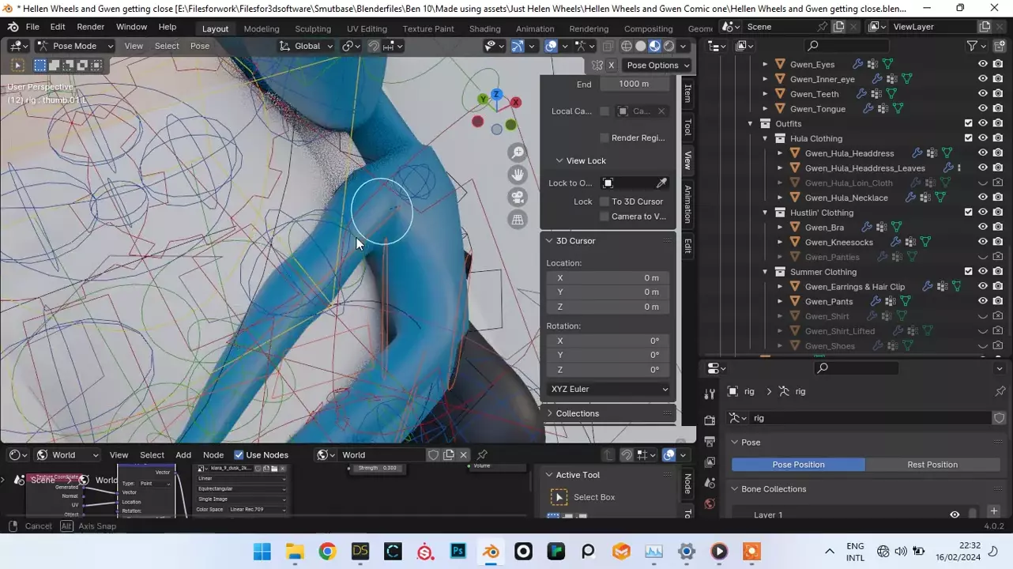Open Photoshop from the taskbar
Viewport: 1013px width, 569px height.
pyautogui.click(x=458, y=552)
